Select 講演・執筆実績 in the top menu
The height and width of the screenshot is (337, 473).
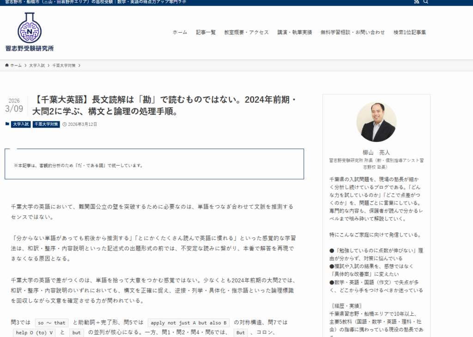(294, 32)
